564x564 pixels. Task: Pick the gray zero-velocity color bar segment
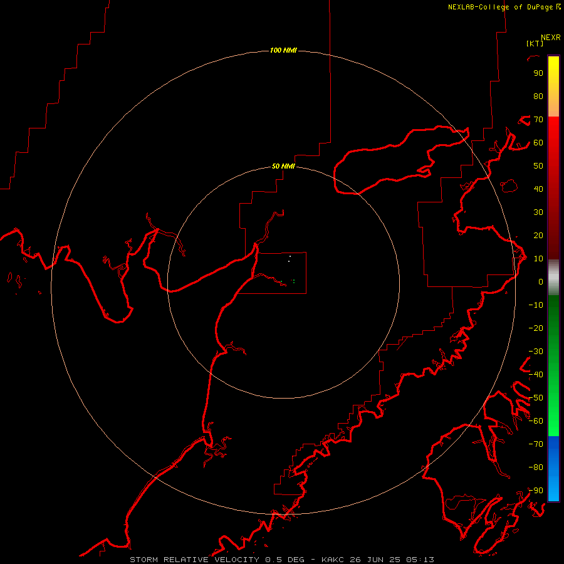pos(553,278)
